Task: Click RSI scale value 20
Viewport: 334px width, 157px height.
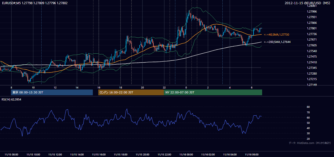Action: (308, 139)
